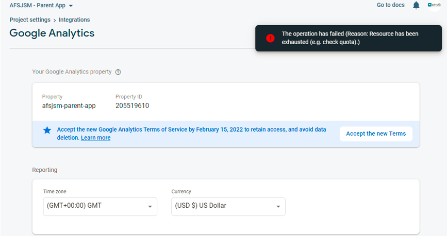This screenshot has height=236, width=447.
Task: Click the Google Analytics page heading
Action: click(52, 33)
